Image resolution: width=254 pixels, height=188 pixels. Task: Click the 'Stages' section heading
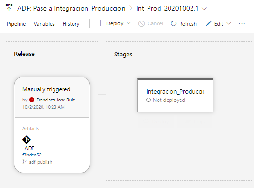click(123, 55)
